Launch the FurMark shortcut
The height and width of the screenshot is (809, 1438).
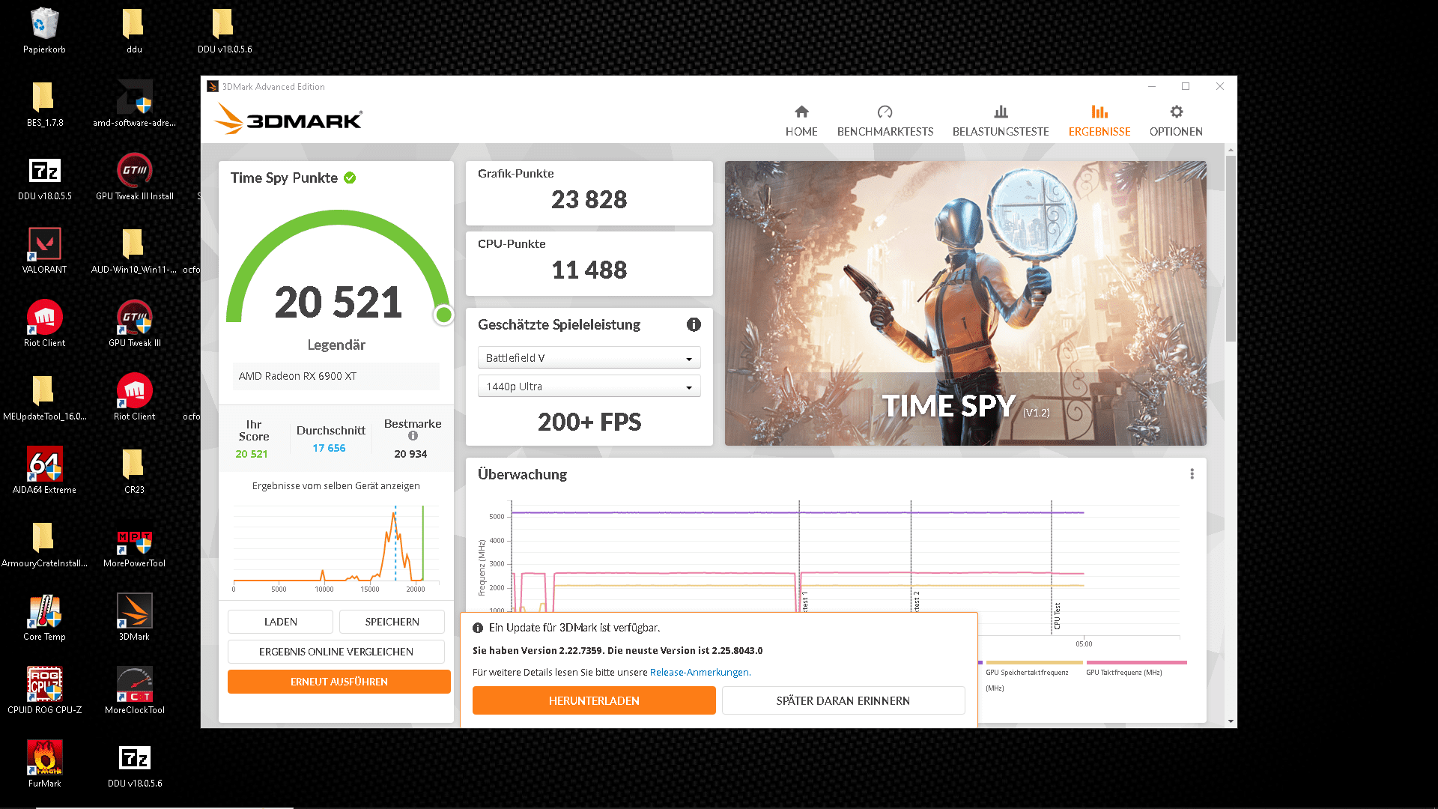point(44,764)
